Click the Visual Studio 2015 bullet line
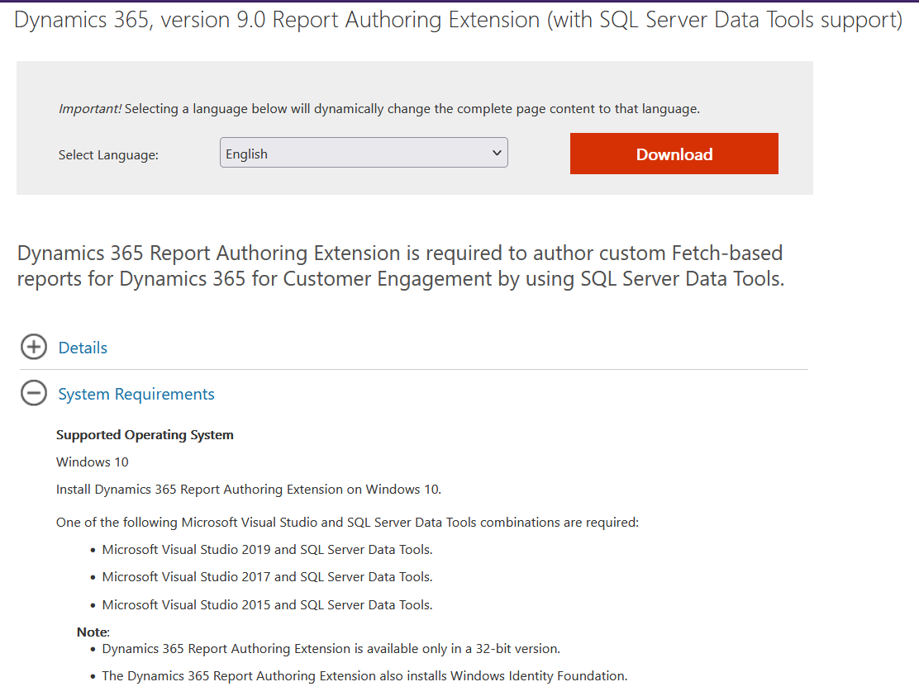Screen dimensions: 919x696 click(267, 604)
